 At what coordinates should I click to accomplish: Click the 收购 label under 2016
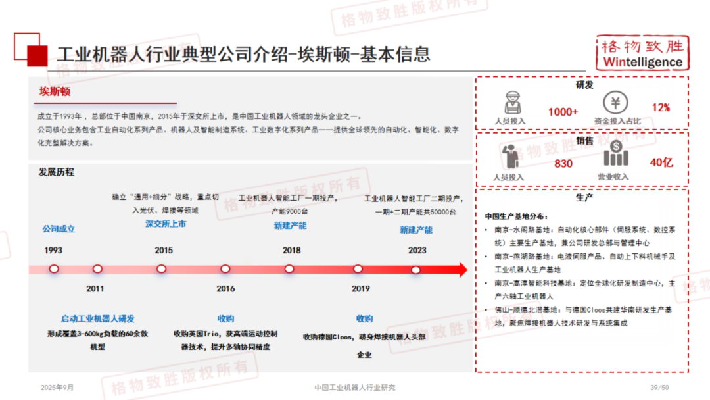tap(225, 319)
